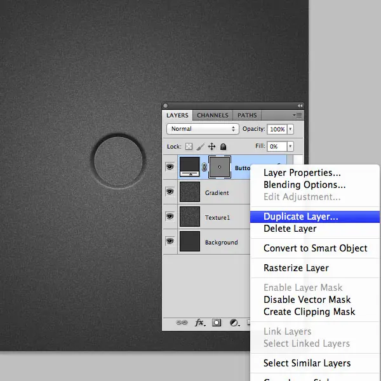Hide the Gradient layer
The image size is (381, 381).
[x=170, y=192]
